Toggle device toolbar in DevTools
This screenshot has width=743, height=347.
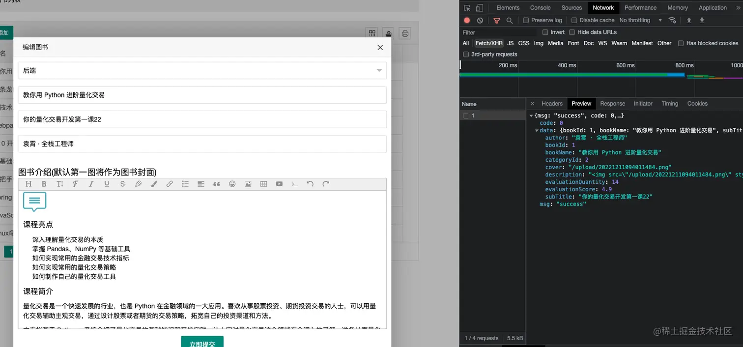point(480,8)
